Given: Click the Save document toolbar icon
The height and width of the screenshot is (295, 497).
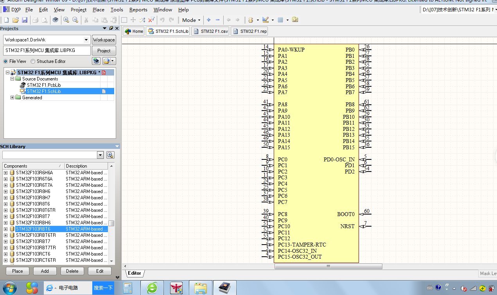Looking at the screenshot, I should 24,20.
